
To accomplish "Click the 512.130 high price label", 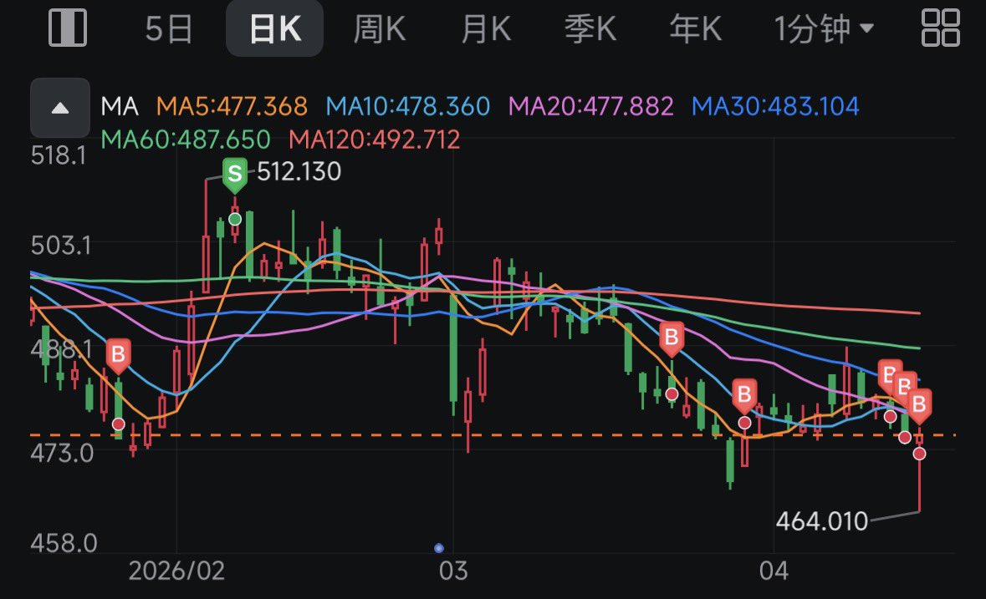I will [x=299, y=171].
